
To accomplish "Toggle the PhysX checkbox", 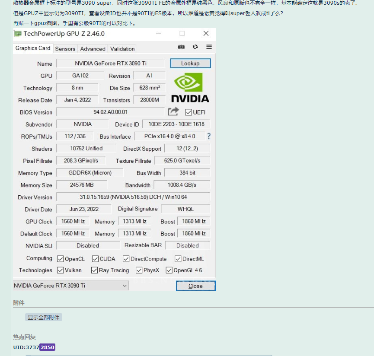I will click(x=139, y=270).
